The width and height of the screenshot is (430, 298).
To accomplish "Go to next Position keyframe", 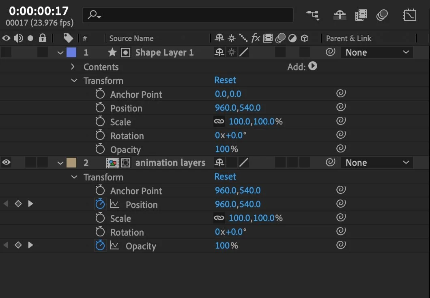I will coord(30,204).
